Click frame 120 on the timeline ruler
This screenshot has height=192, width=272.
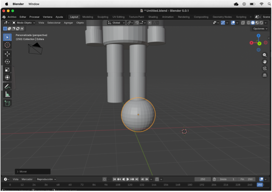pyautogui.click(x=130, y=185)
